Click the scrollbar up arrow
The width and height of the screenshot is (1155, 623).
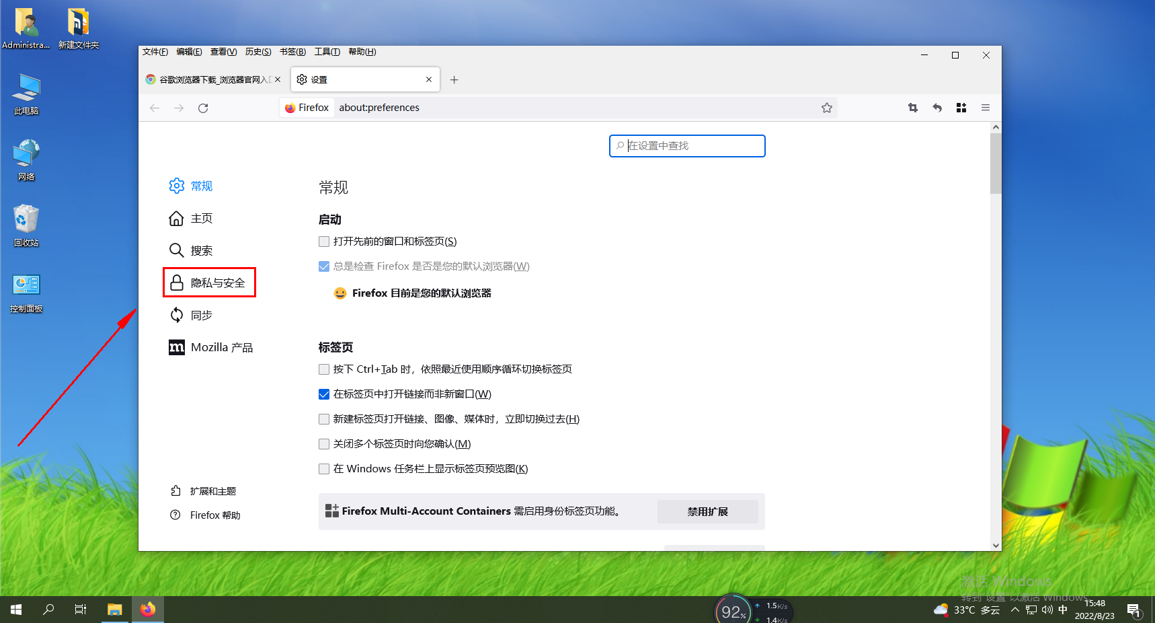pos(996,127)
